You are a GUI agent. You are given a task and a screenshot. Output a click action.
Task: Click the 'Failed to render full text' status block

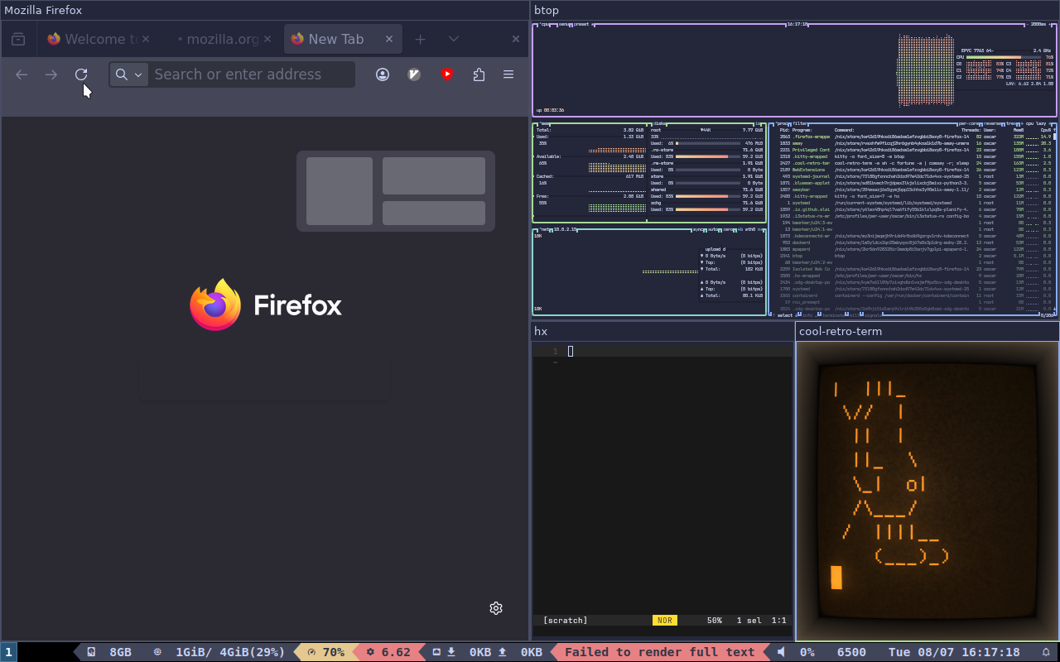tap(659, 652)
